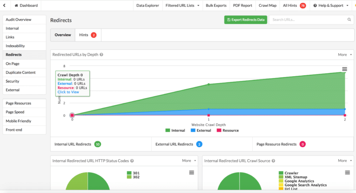Select Redirects in sidebar

(24, 54)
